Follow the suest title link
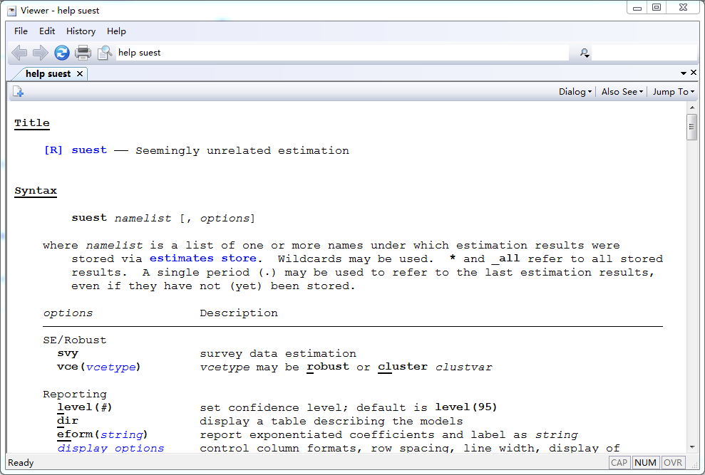Screen dimensions: 705x475 pos(89,150)
